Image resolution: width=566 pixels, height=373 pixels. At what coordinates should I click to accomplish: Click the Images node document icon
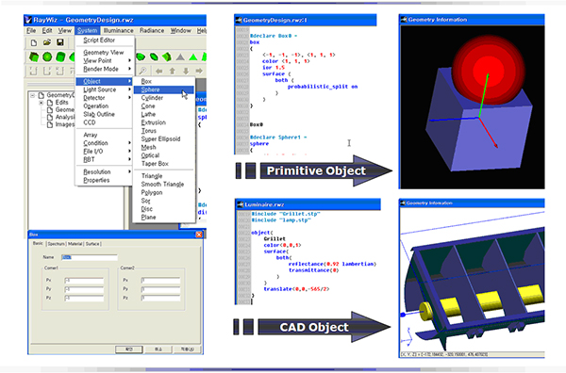50,124
